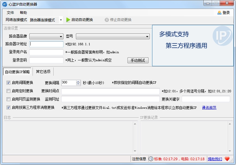
Task: Click the red heart donate icon
Action: [x=227, y=159]
